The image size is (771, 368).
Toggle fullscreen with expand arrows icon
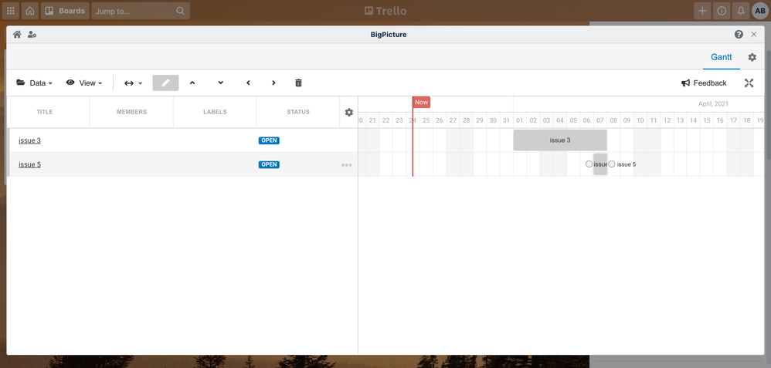[x=749, y=83]
